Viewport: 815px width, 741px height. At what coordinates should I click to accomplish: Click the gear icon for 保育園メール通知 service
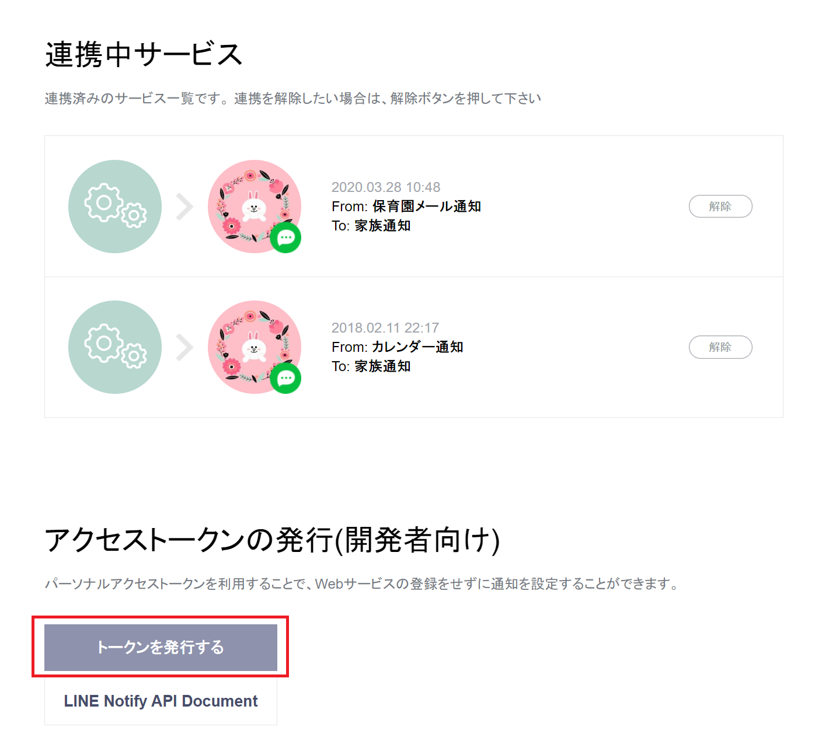(x=115, y=207)
